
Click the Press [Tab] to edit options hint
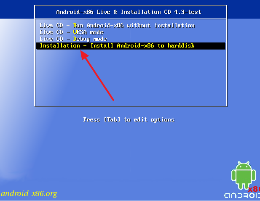tap(129, 119)
